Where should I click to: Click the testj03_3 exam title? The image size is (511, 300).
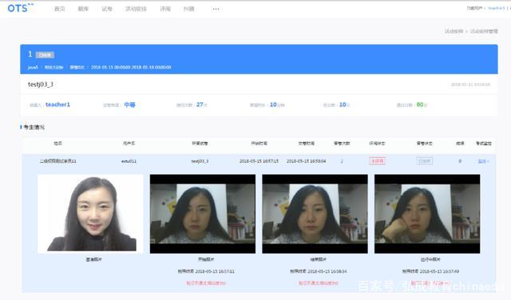click(x=41, y=85)
